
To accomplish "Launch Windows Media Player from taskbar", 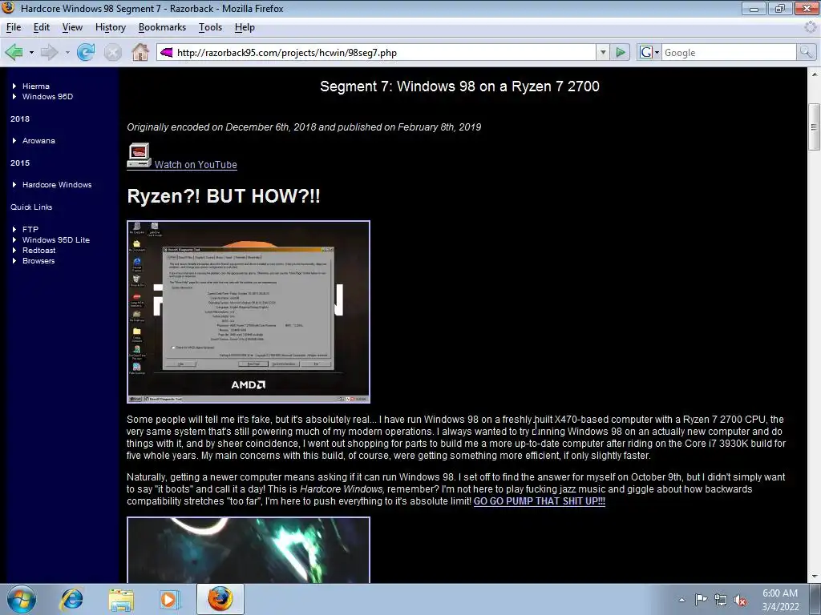I will pos(169,599).
